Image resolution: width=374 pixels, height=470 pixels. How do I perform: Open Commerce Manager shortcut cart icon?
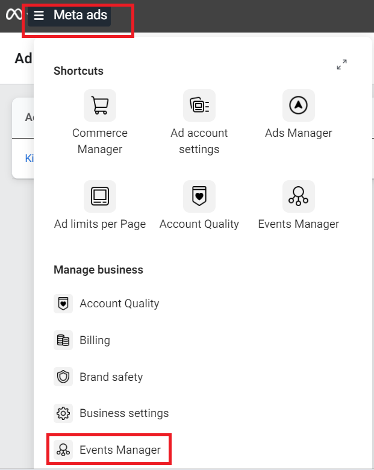[x=100, y=105]
